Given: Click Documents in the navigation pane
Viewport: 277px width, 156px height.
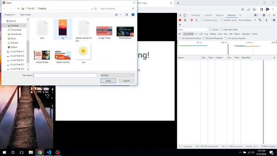Looking at the screenshot, I should coord(16,30).
